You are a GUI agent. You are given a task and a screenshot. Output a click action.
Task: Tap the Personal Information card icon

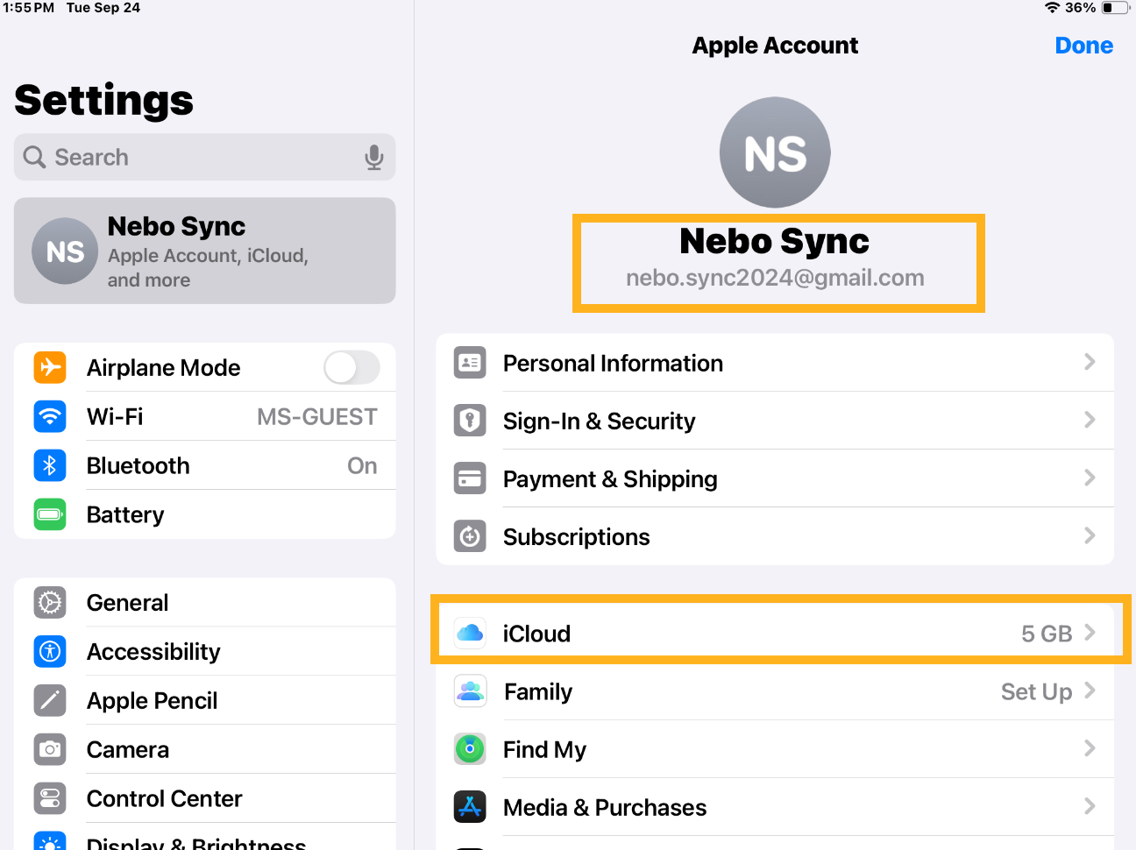pos(470,363)
